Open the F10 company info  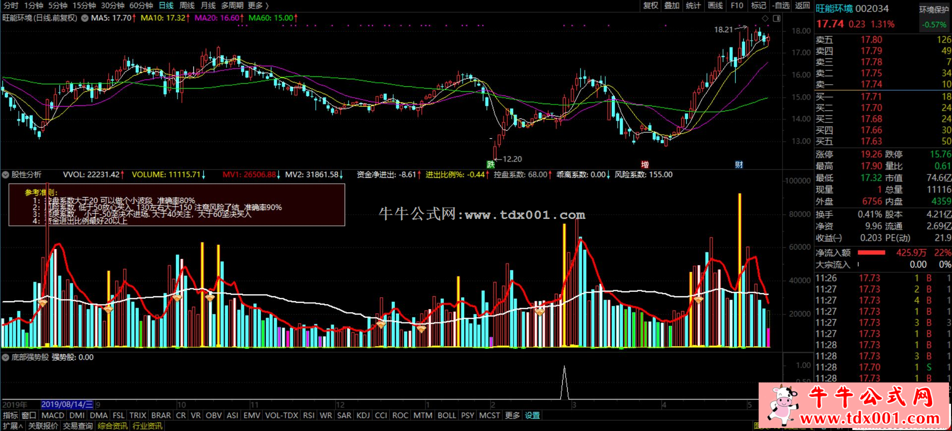pyautogui.click(x=737, y=5)
